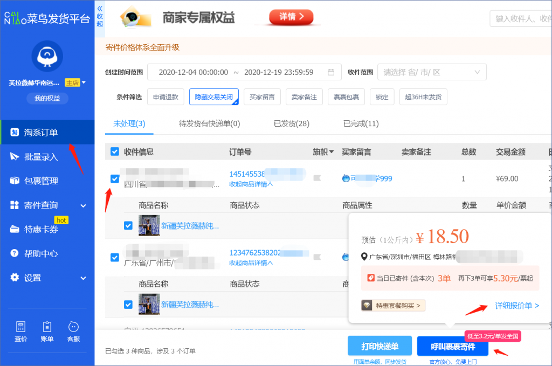This screenshot has height=366, width=552.
Task: Switch to 待发货有快递单(0) tab
Action: click(210, 123)
